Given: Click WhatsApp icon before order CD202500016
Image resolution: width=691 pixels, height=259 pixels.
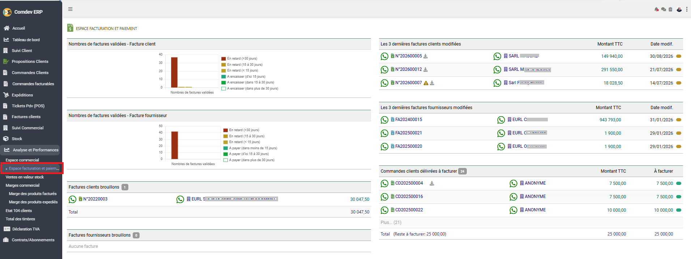Looking at the screenshot, I should click(x=384, y=197).
